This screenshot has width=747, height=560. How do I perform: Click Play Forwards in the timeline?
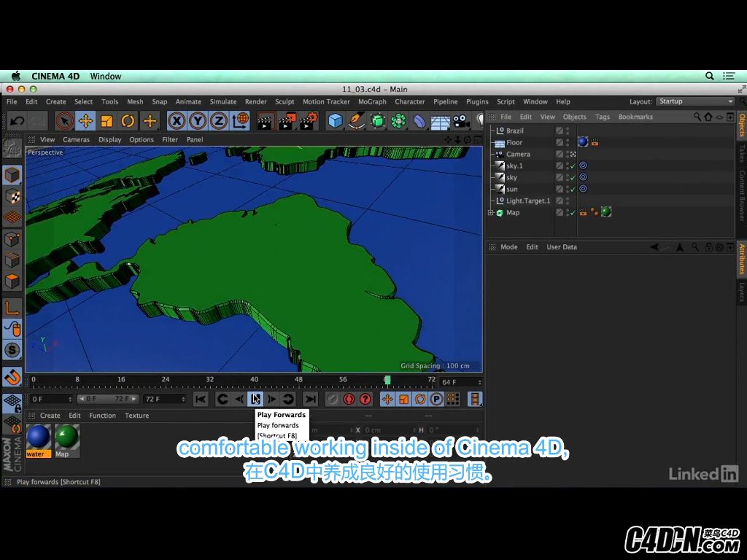pyautogui.click(x=256, y=399)
